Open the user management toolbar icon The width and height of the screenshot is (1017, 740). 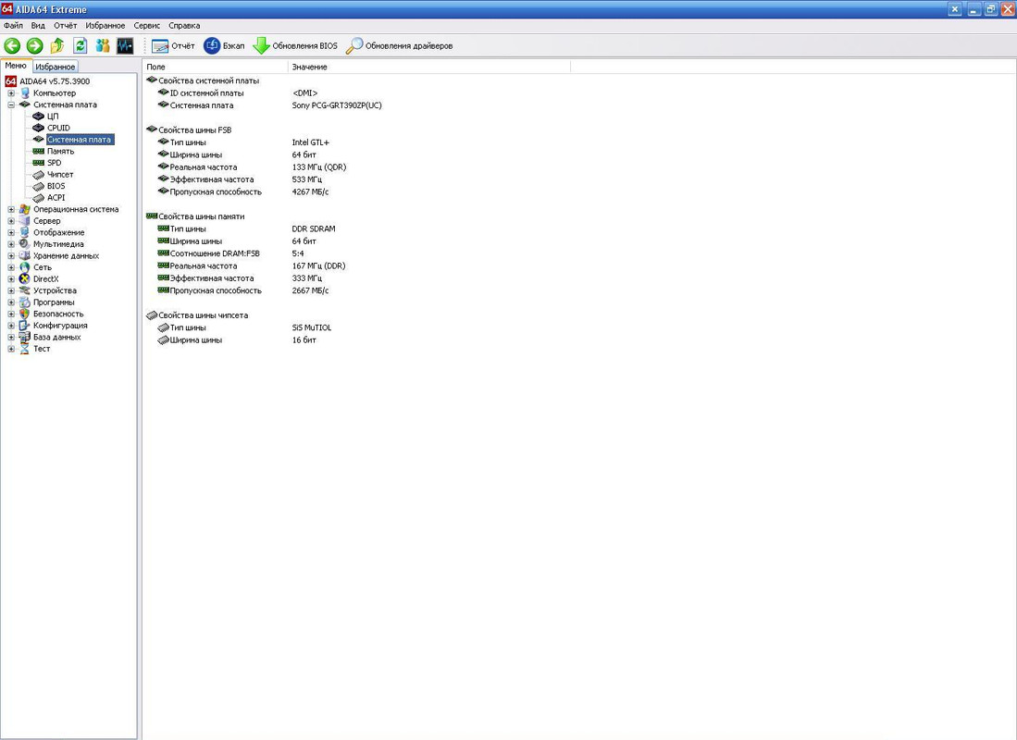coord(103,45)
